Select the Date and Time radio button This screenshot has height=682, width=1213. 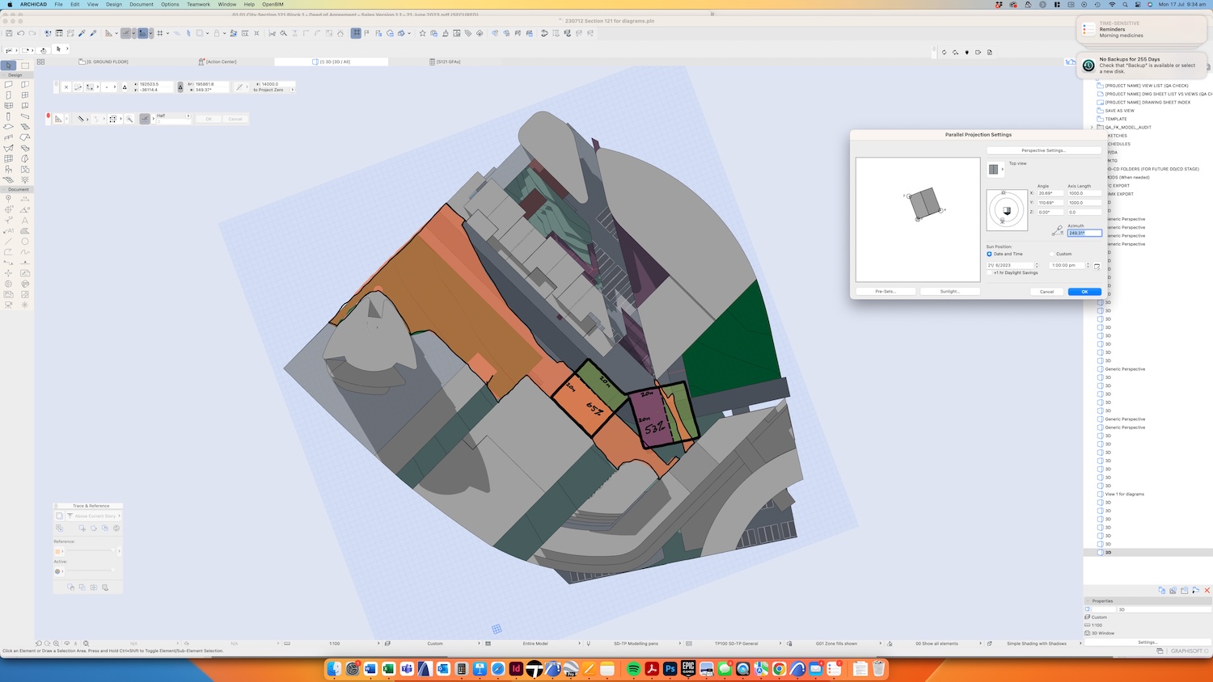[x=989, y=254]
